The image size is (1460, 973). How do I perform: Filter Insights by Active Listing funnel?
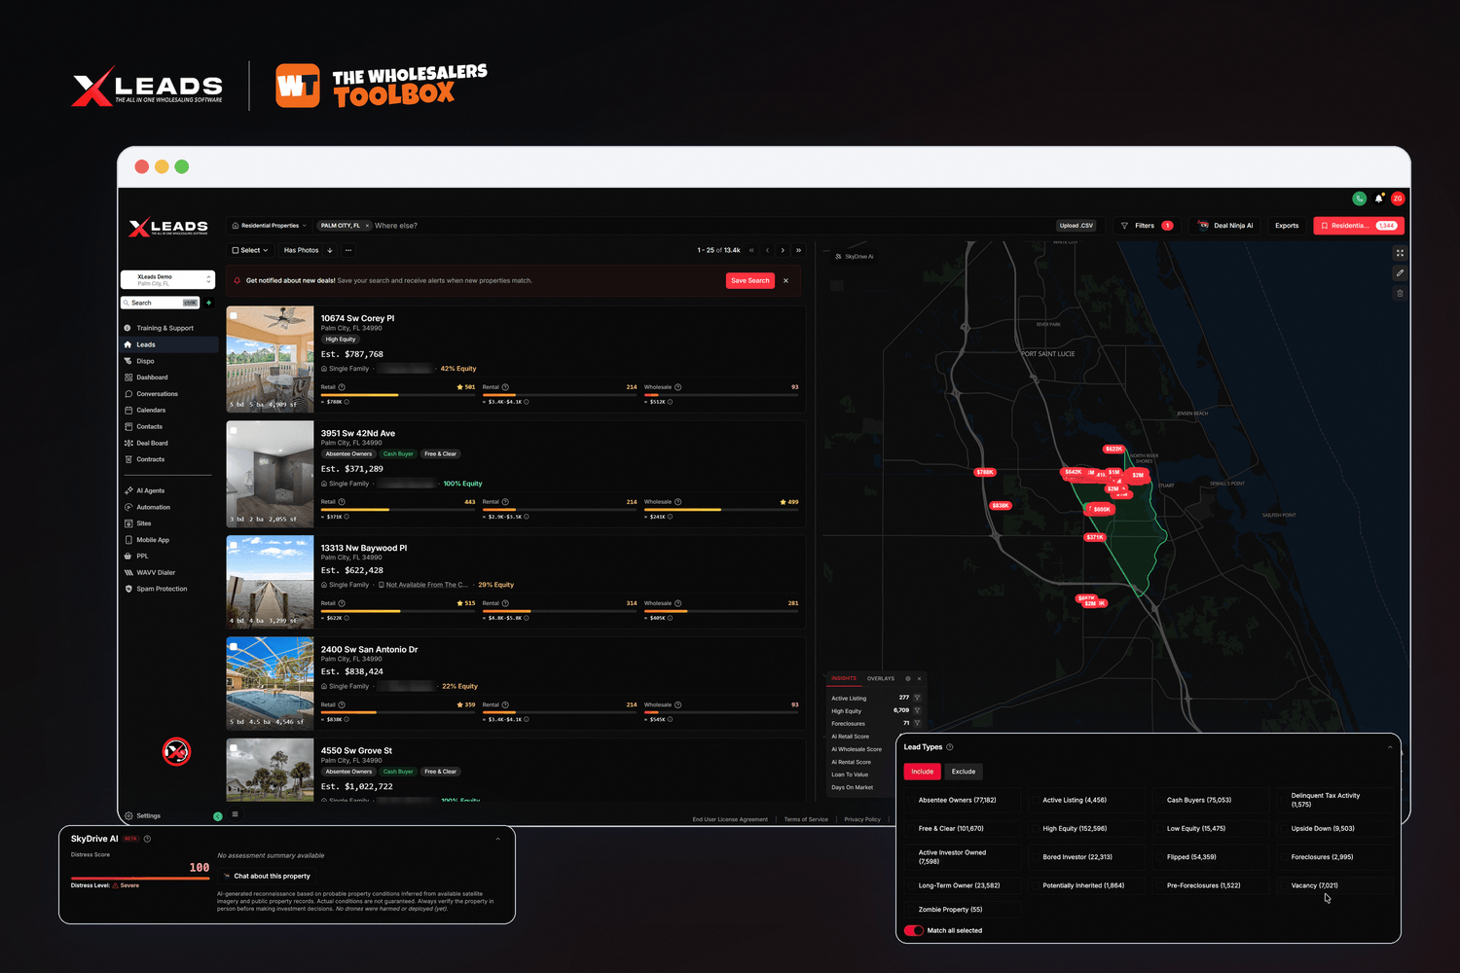coord(917,698)
